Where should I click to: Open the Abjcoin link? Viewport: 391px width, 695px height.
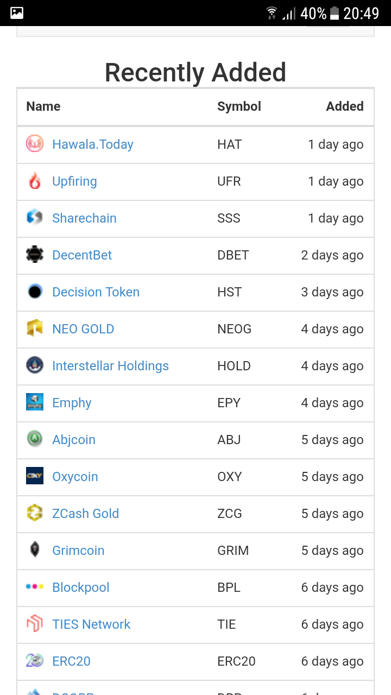[x=74, y=440]
